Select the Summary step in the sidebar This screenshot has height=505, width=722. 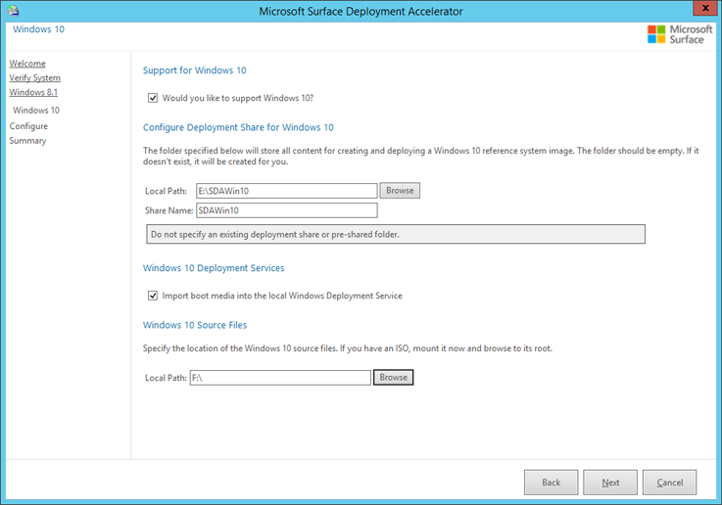[x=27, y=141]
